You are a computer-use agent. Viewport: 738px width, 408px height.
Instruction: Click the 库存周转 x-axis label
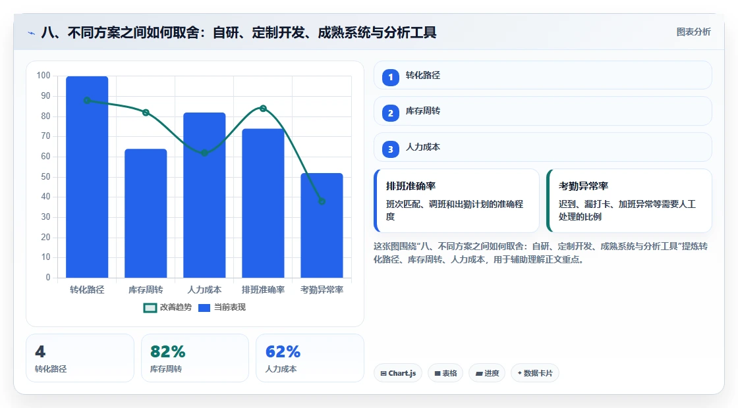[x=146, y=290]
